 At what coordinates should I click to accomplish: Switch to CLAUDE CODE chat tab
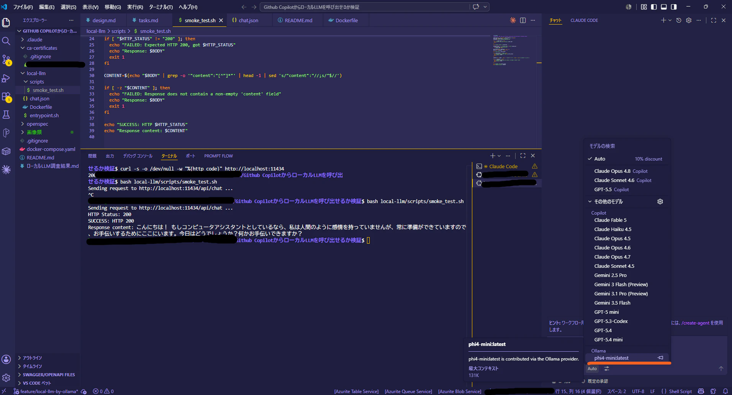(x=584, y=20)
